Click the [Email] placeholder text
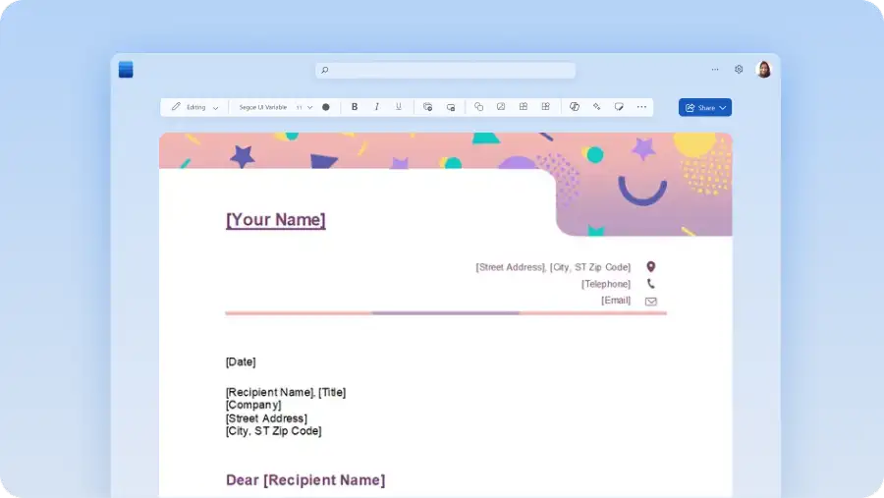Screen dimensions: 884x498 click(x=616, y=300)
